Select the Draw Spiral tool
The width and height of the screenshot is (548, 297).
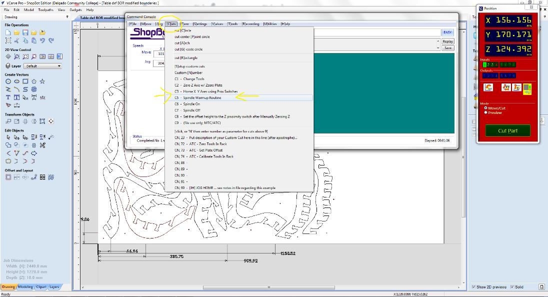click(x=34, y=89)
